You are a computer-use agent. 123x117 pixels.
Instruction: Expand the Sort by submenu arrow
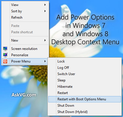[x=45, y=11]
